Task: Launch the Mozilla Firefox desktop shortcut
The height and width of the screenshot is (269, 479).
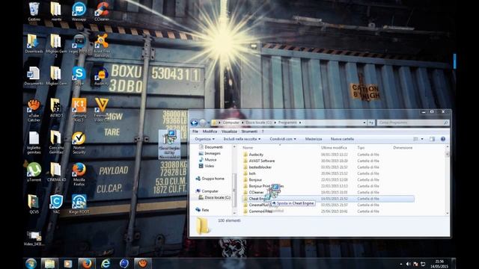Action: coord(79,174)
